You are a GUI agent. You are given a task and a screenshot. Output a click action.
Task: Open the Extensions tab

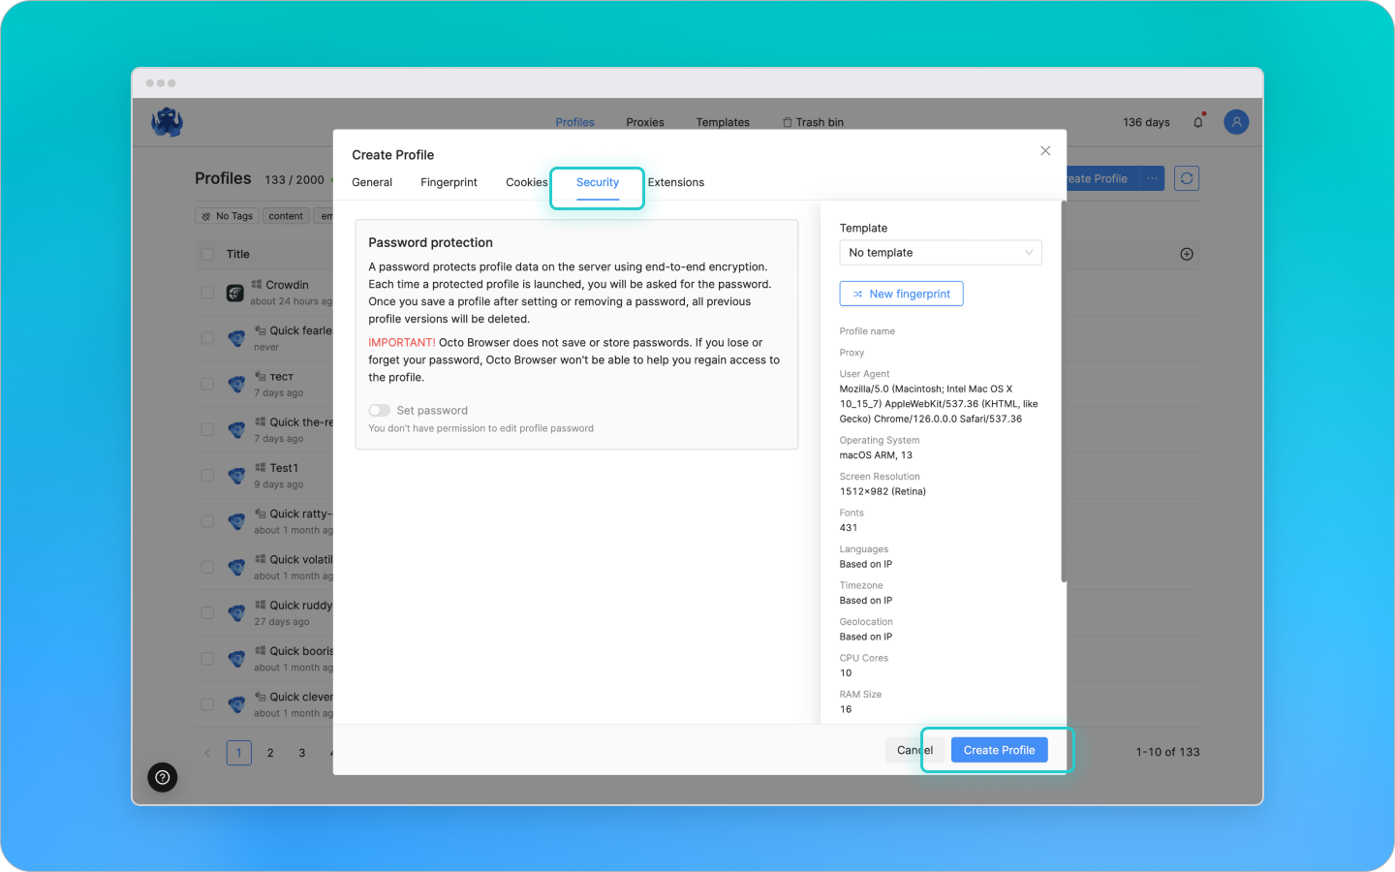tap(675, 182)
